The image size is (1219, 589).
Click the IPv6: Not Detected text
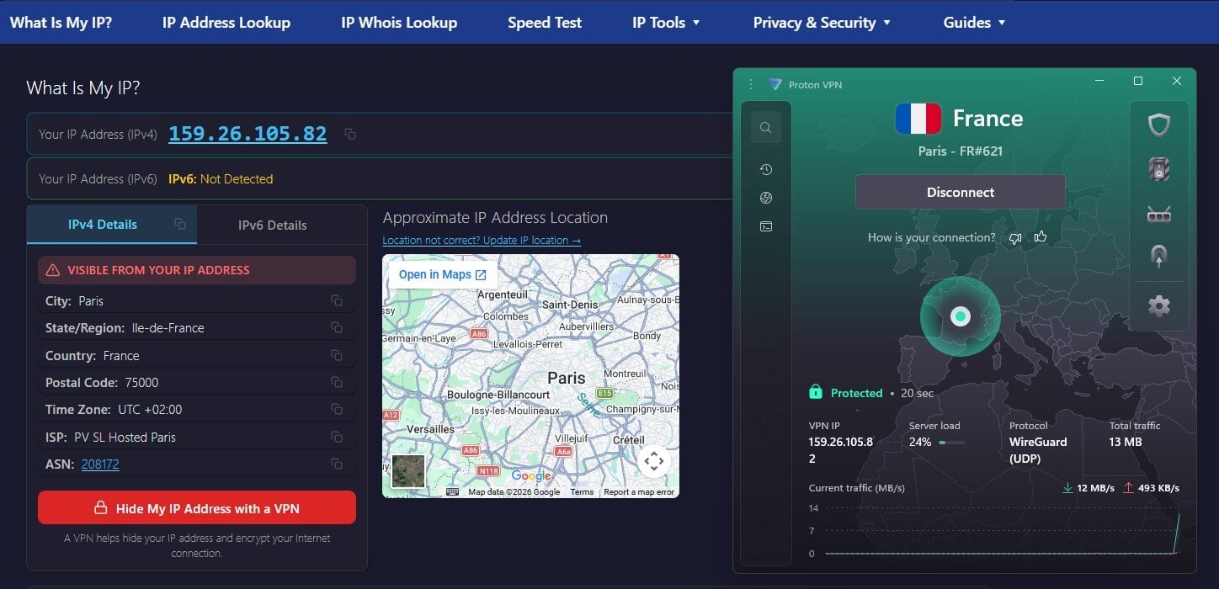[221, 178]
